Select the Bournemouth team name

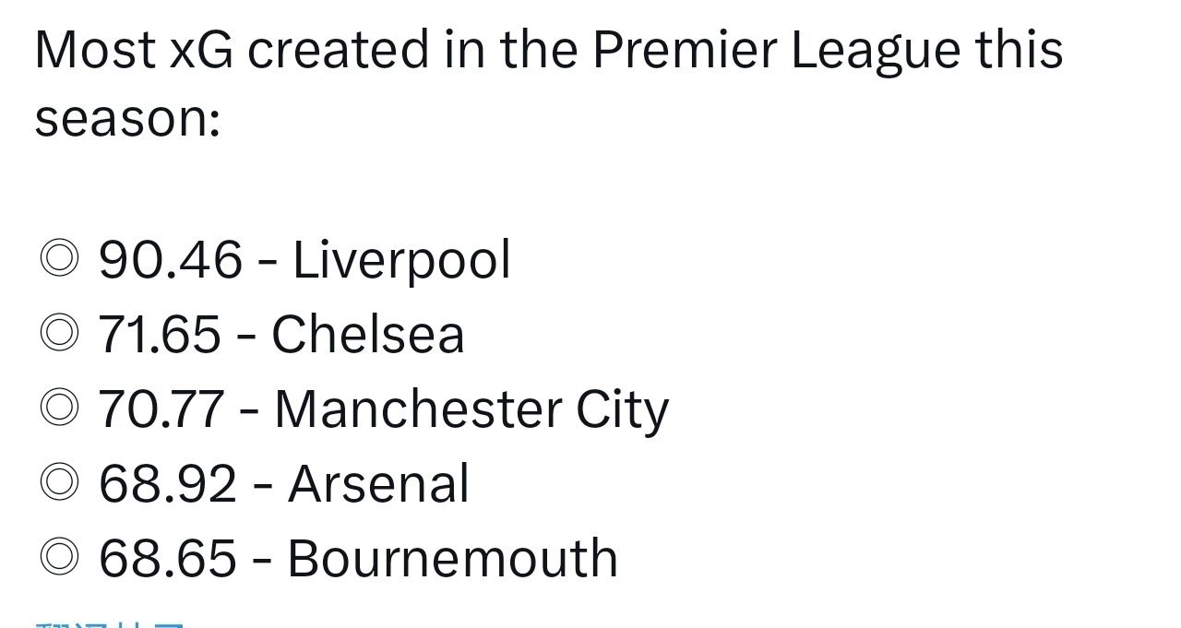tap(452, 558)
